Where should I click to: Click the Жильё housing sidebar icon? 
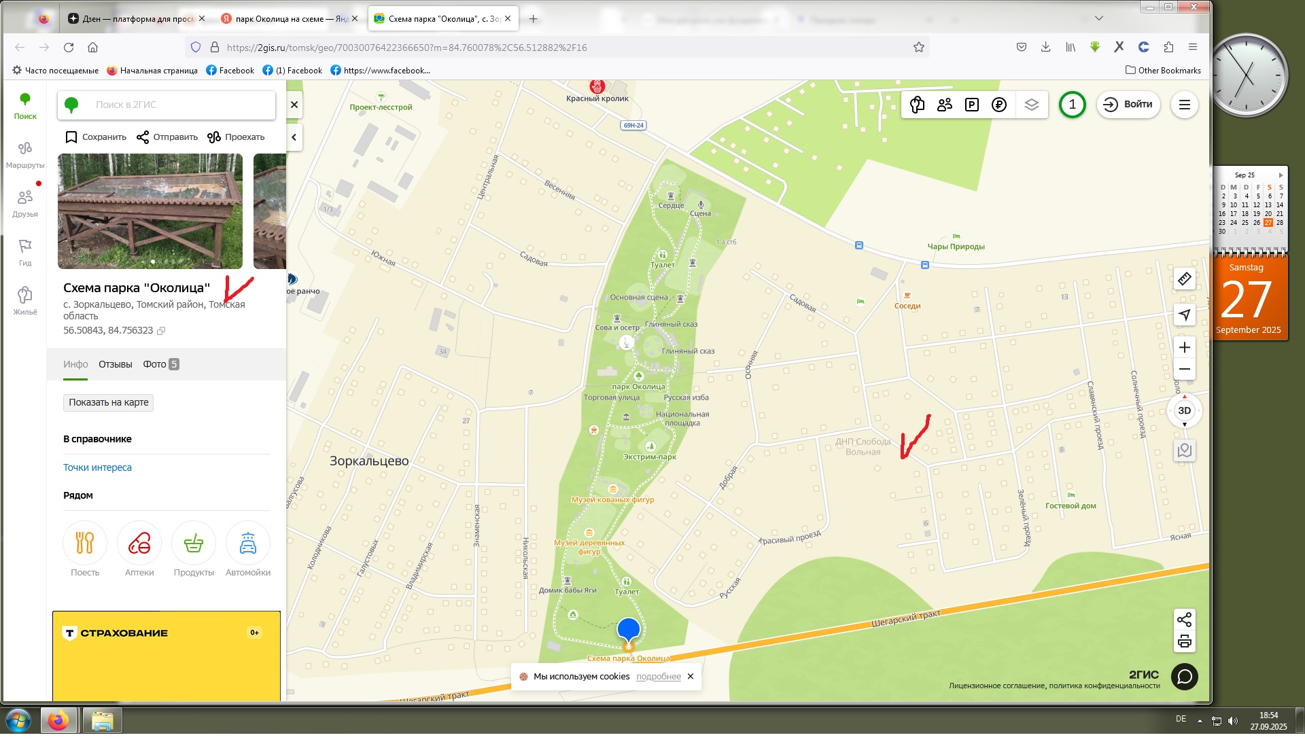(x=25, y=301)
